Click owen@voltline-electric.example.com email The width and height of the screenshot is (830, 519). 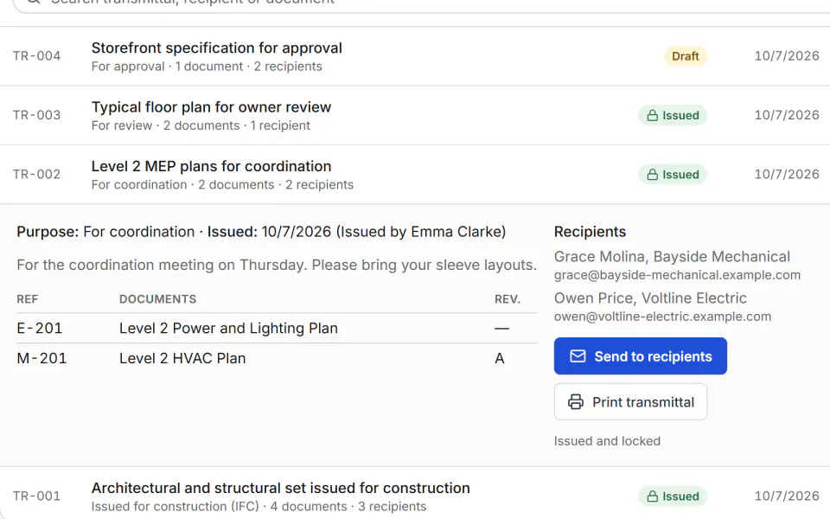click(663, 317)
